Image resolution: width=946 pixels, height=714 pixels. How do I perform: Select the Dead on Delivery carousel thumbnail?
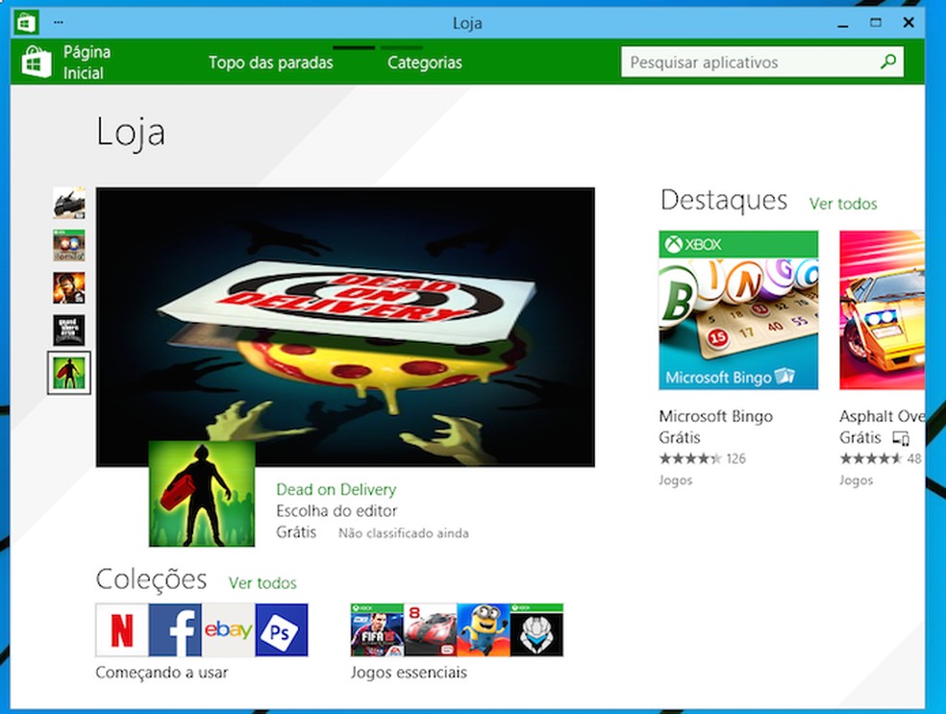tap(69, 373)
